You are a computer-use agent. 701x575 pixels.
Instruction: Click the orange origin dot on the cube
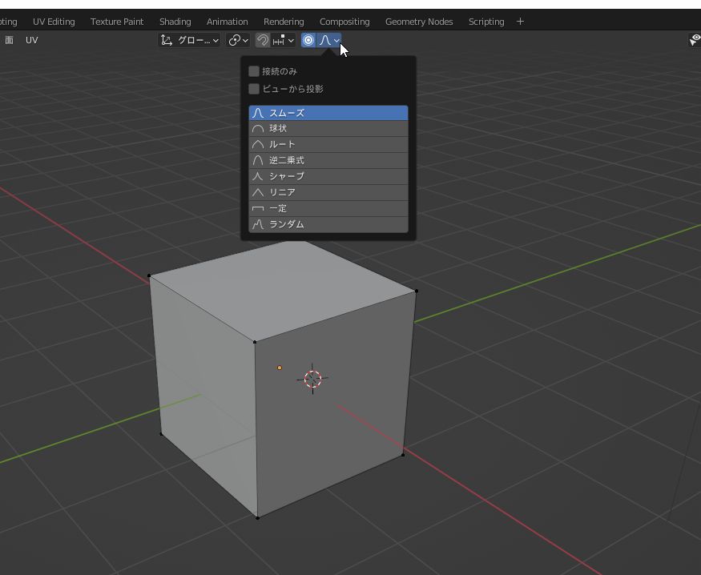coord(280,368)
